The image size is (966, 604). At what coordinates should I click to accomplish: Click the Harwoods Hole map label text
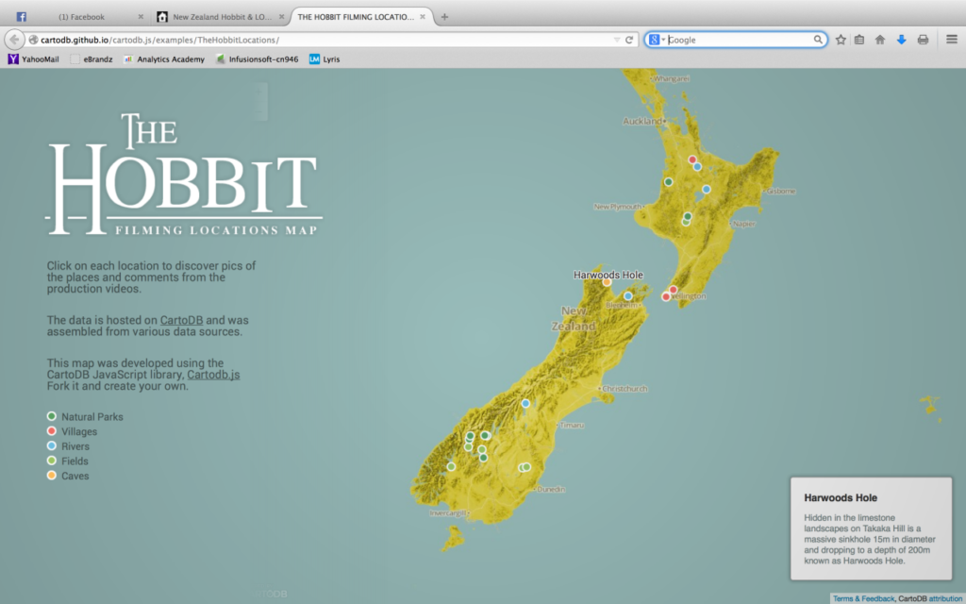(x=608, y=275)
